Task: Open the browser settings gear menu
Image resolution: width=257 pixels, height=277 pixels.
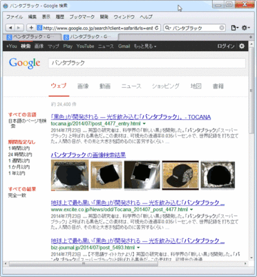Action: pos(245,28)
